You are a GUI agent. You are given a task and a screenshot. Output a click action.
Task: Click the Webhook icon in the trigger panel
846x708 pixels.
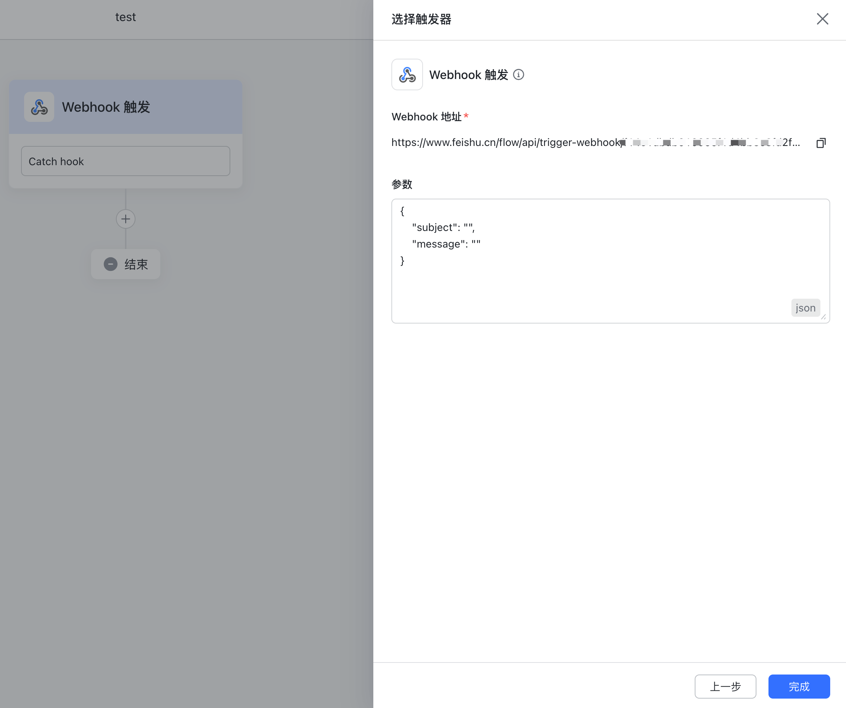coord(407,74)
